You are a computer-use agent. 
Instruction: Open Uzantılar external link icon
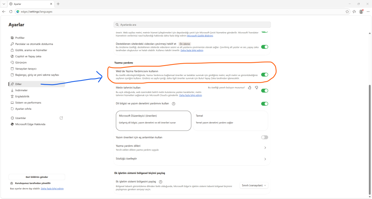(61, 118)
